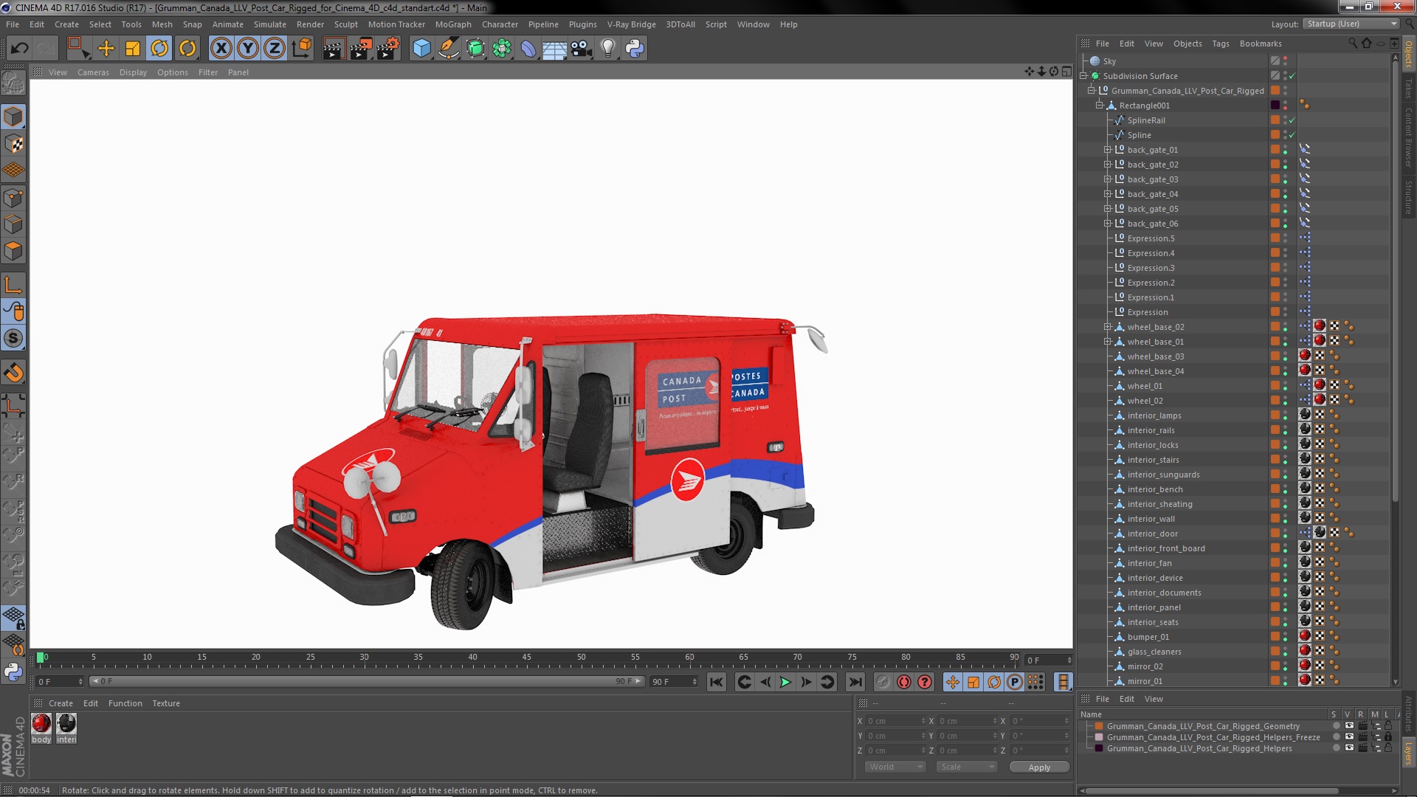
Task: Expand the back_gate_01 tree node
Action: pyautogui.click(x=1107, y=150)
